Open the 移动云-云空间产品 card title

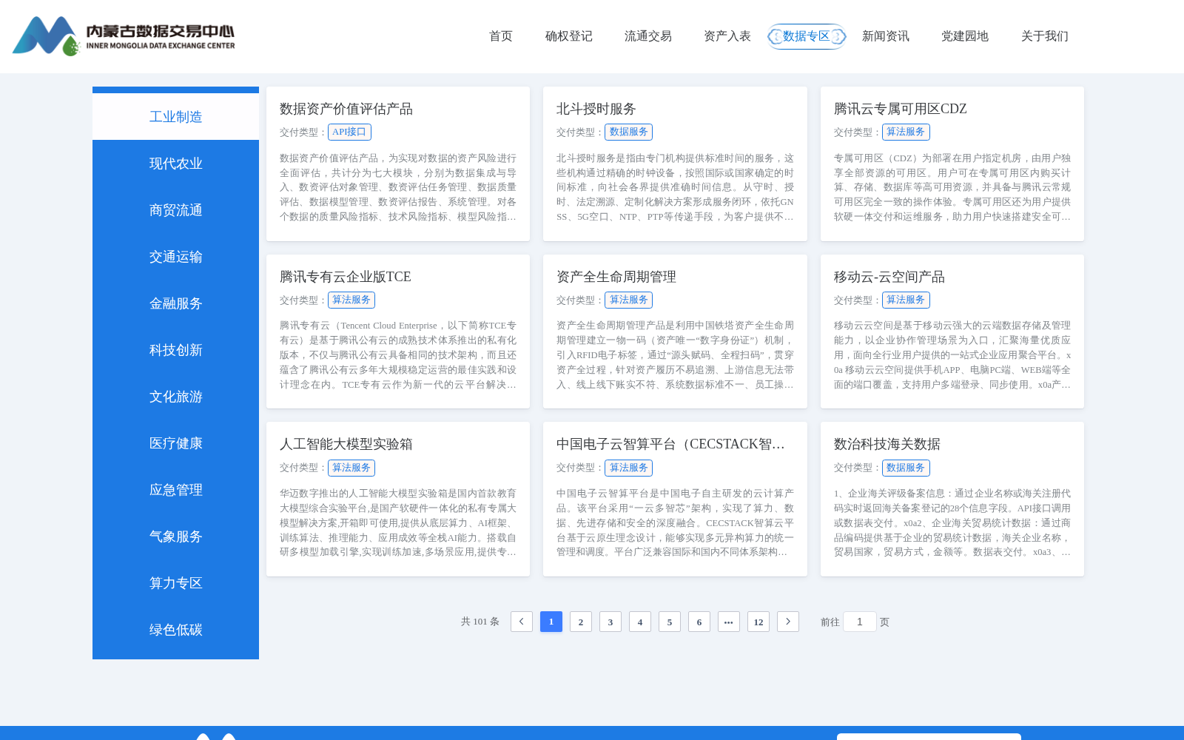click(x=889, y=277)
